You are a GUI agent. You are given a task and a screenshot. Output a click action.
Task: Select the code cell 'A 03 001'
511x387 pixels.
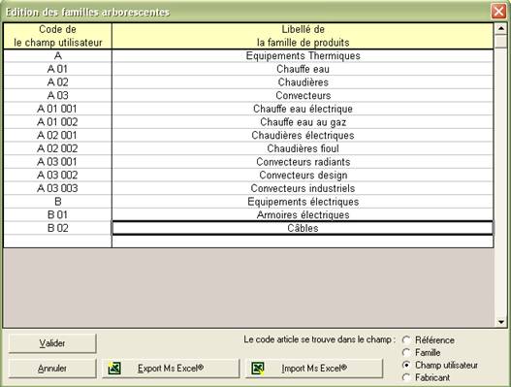pyautogui.click(x=57, y=162)
